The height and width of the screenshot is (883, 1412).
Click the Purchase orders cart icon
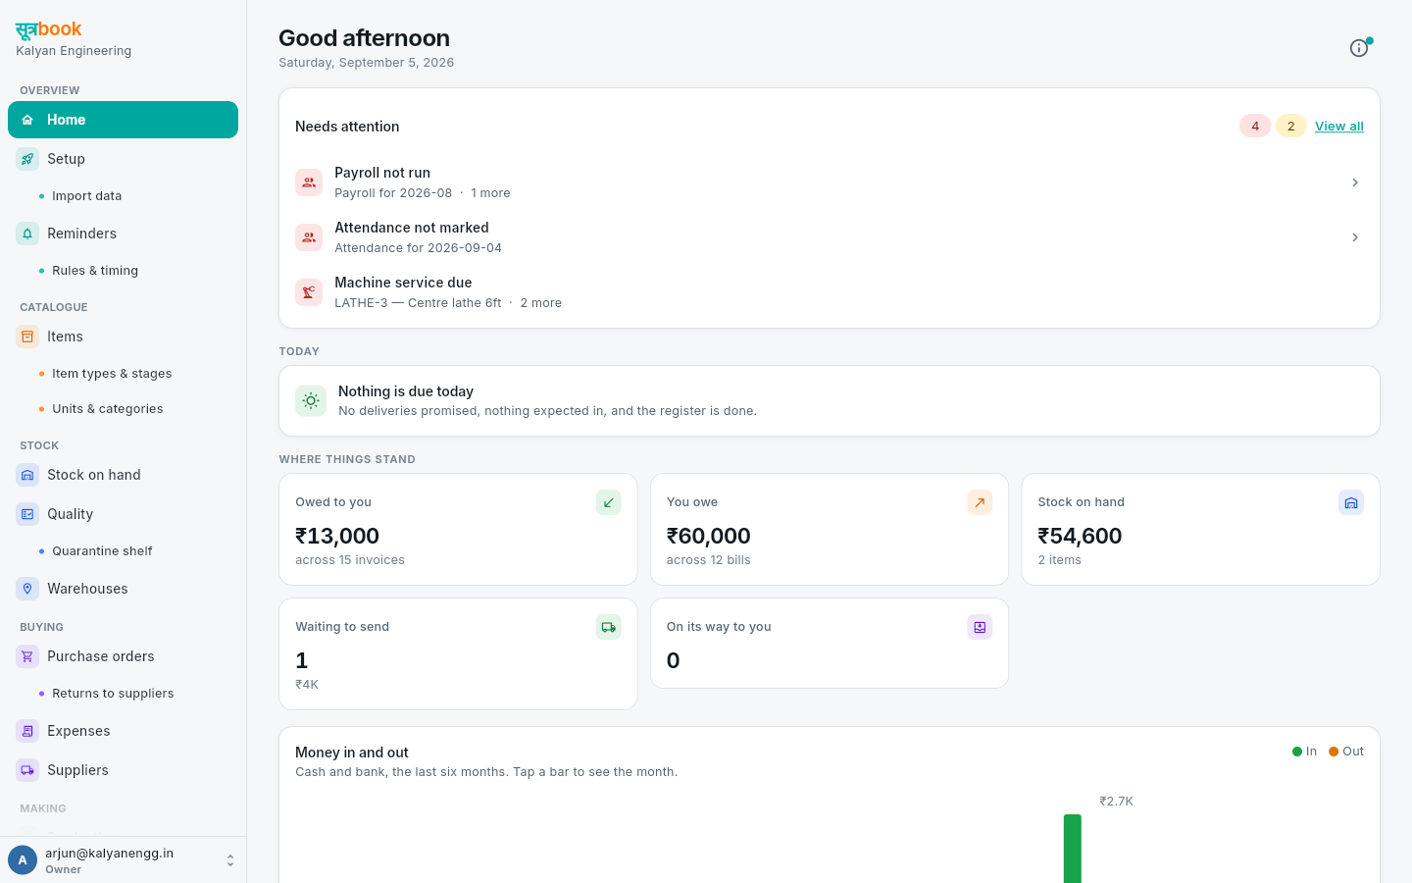[x=27, y=656]
